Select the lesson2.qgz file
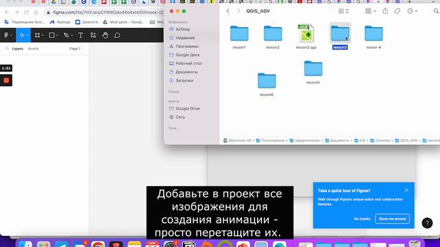The image size is (440, 247). click(306, 36)
